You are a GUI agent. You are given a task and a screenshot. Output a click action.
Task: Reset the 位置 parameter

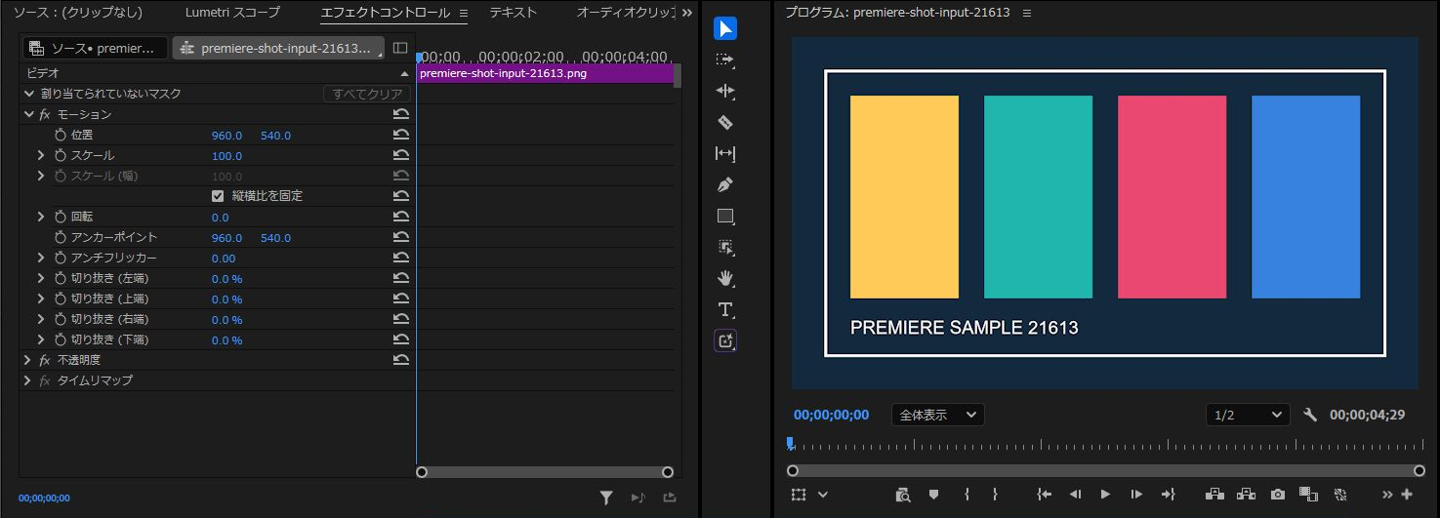400,136
